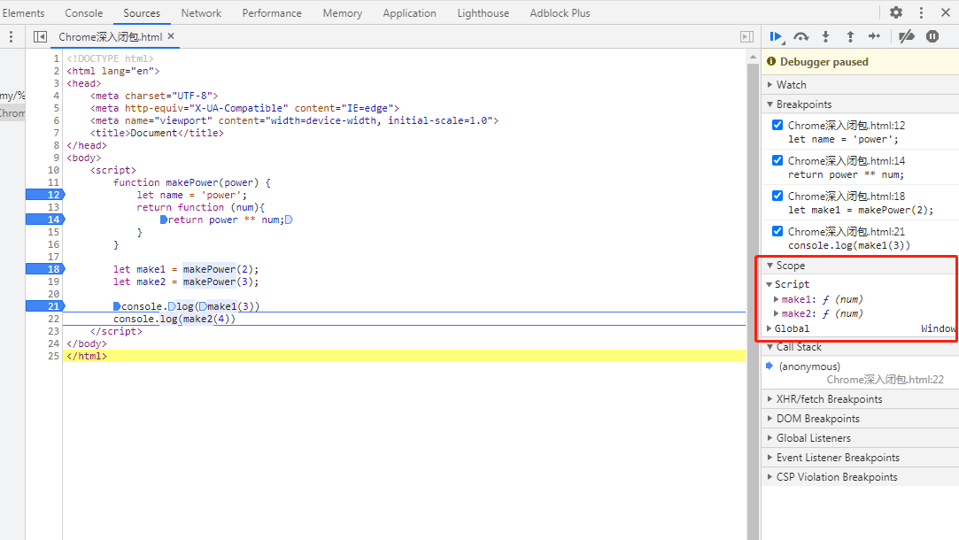The width and height of the screenshot is (959, 540).
Task: Click breakpoint code 'let make1 = makePower(2);'
Action: tap(861, 211)
